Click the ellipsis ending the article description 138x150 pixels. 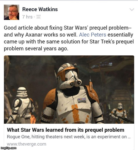(x=129, y=137)
